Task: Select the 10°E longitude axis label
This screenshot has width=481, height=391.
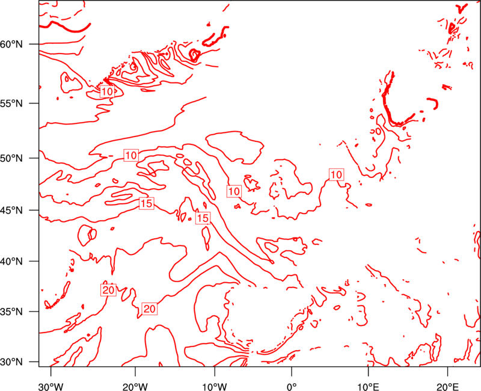Action: tap(368, 387)
